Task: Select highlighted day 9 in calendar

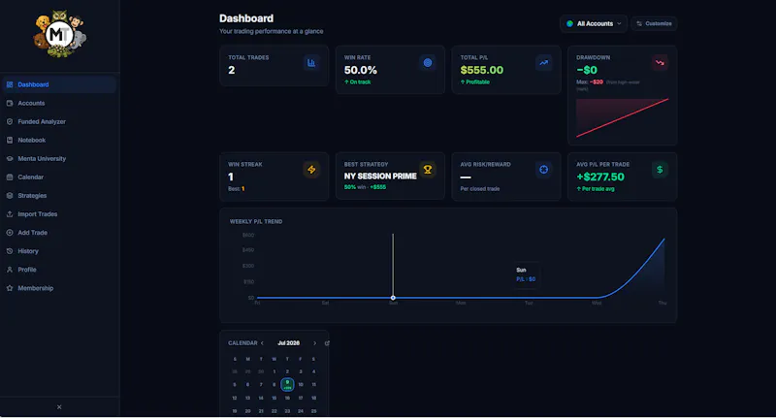Action: pyautogui.click(x=287, y=384)
